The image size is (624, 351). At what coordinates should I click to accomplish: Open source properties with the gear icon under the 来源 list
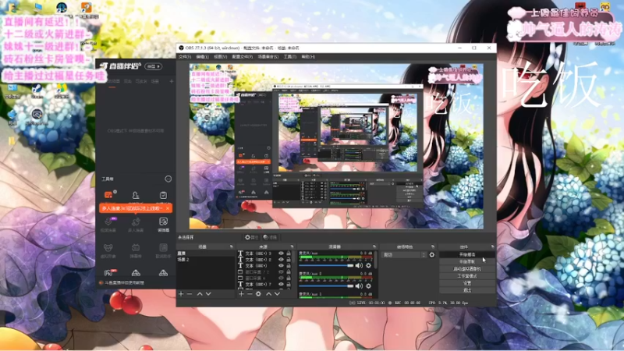click(258, 294)
